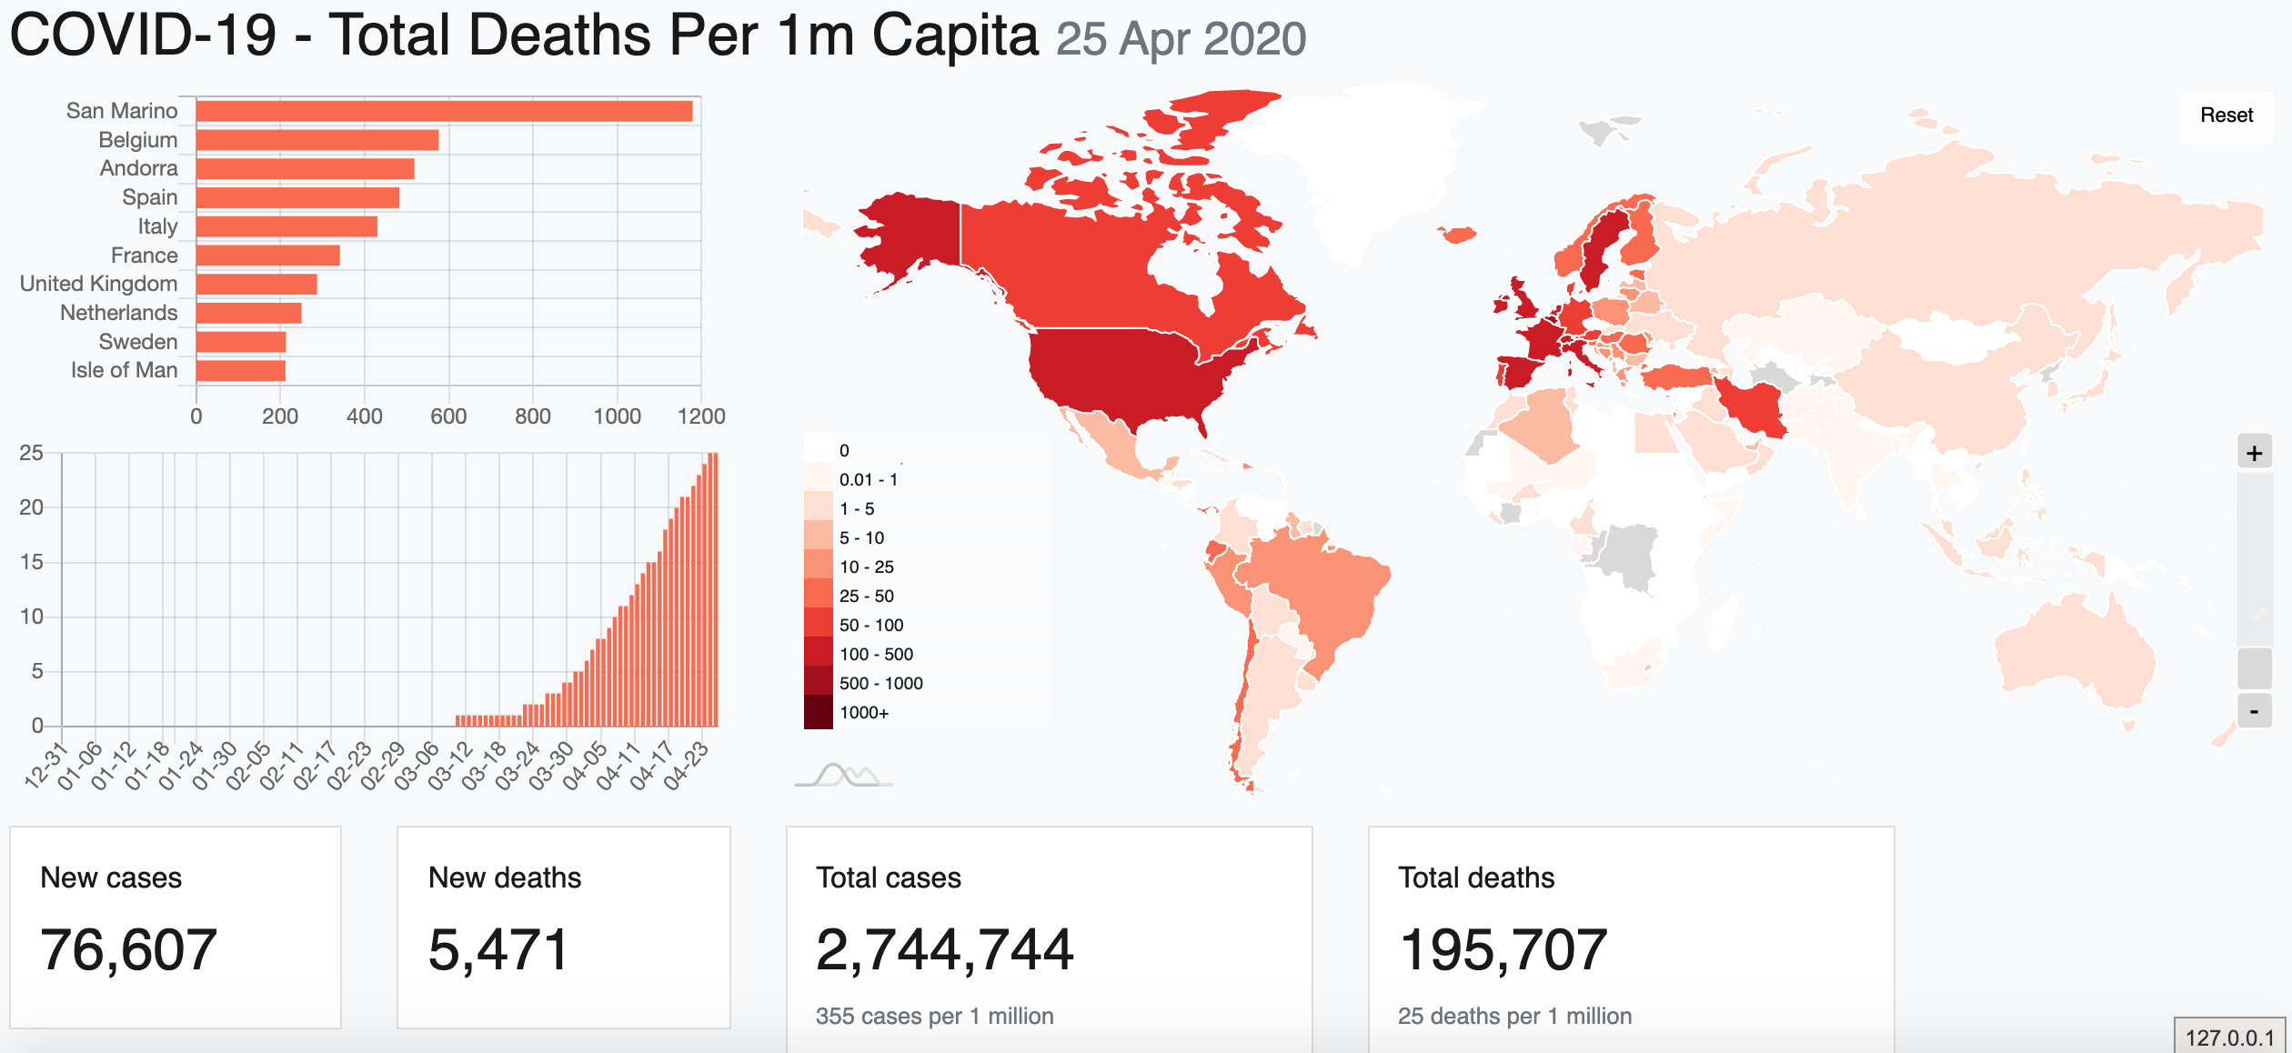Click the distribution curve logo icon
2292x1053 pixels.
click(x=843, y=776)
